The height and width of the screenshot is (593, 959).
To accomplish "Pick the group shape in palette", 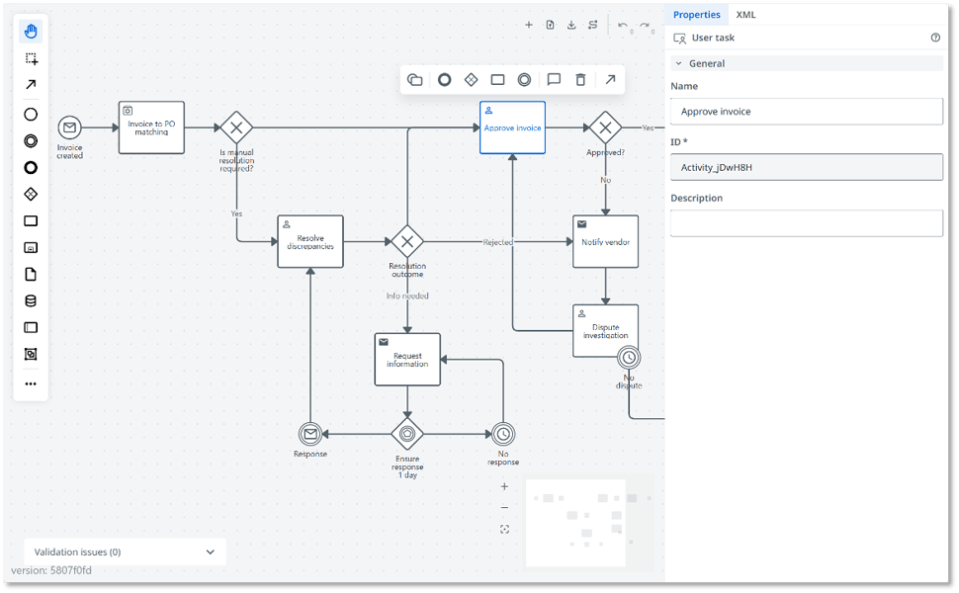I will click(31, 354).
